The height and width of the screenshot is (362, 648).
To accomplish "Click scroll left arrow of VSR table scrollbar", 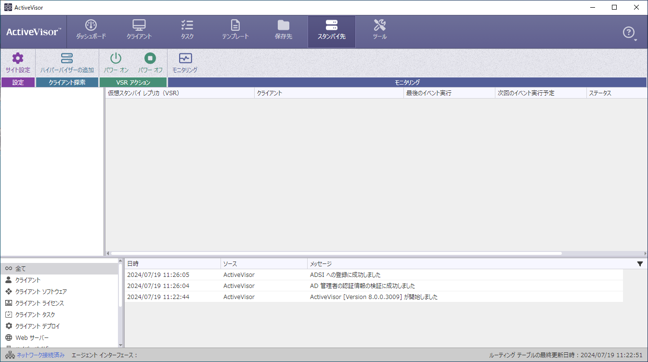I will [108, 253].
